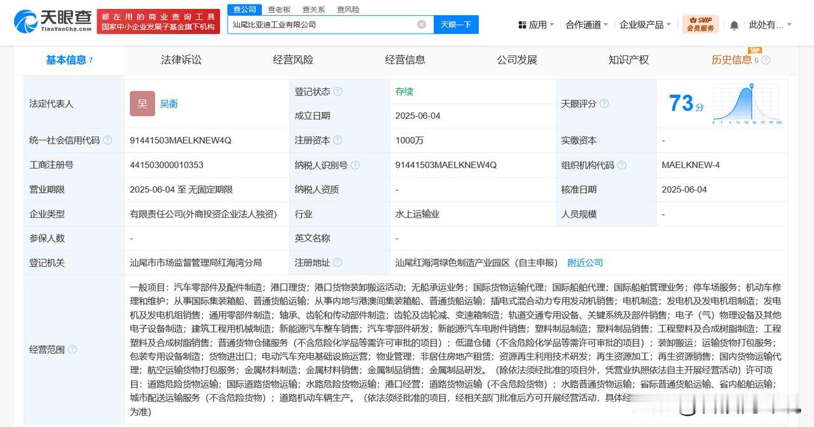Viewport: 814px width, 427px height.
Task: Select business term 2025-06-04 至 无固定期限
Action: (x=181, y=189)
